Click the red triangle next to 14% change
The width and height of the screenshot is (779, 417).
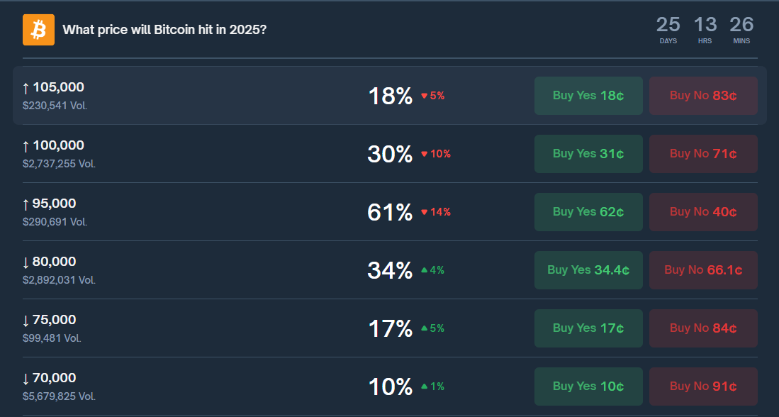pyautogui.click(x=424, y=212)
